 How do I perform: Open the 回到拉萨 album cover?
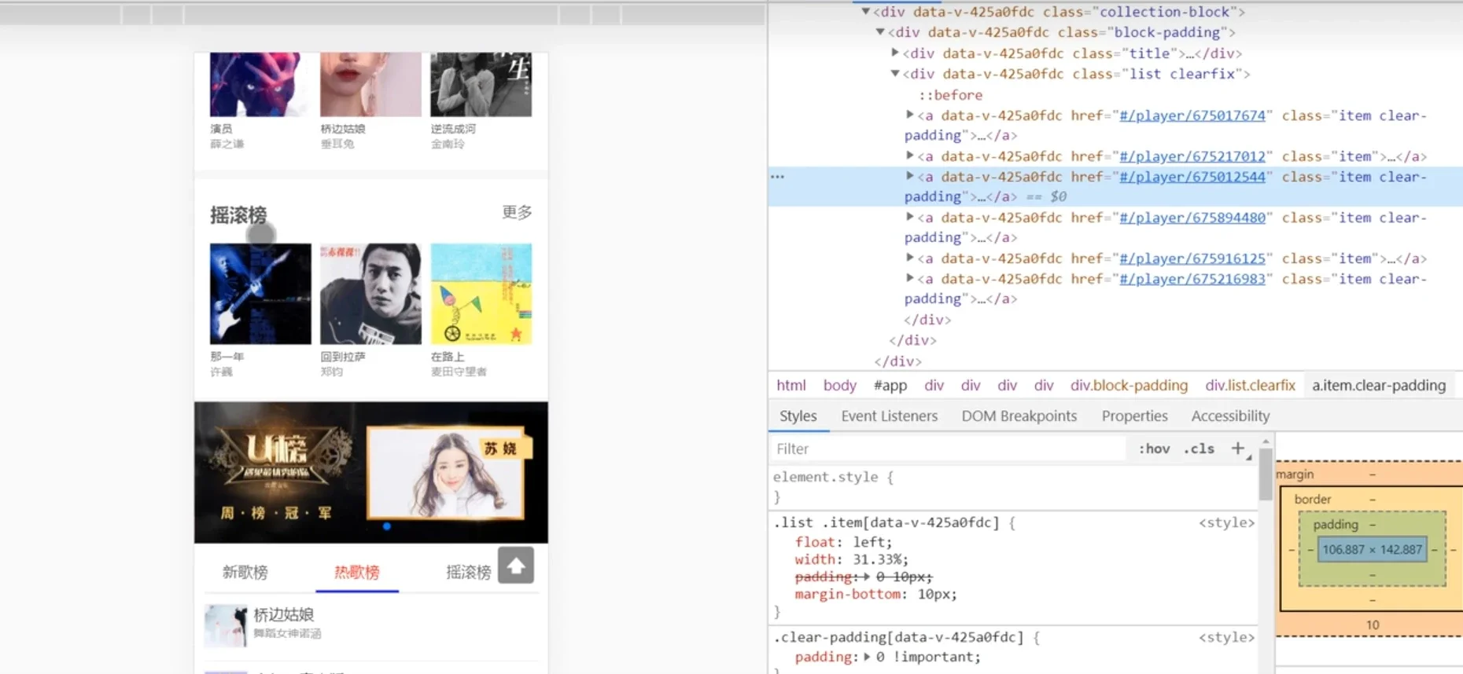[370, 294]
